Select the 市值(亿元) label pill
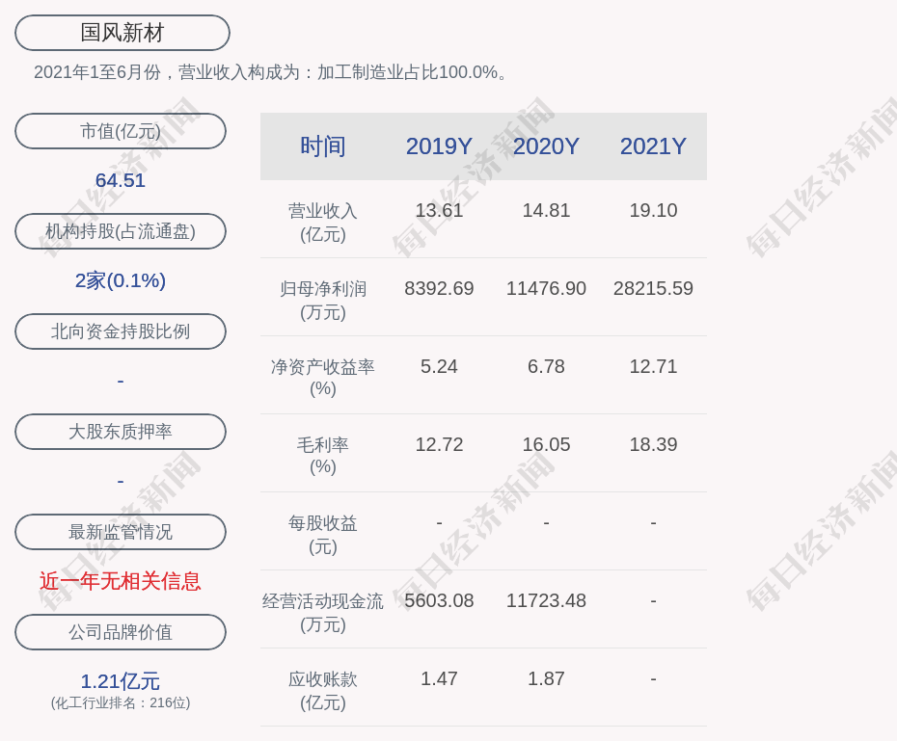The width and height of the screenshot is (897, 741). pos(121,131)
